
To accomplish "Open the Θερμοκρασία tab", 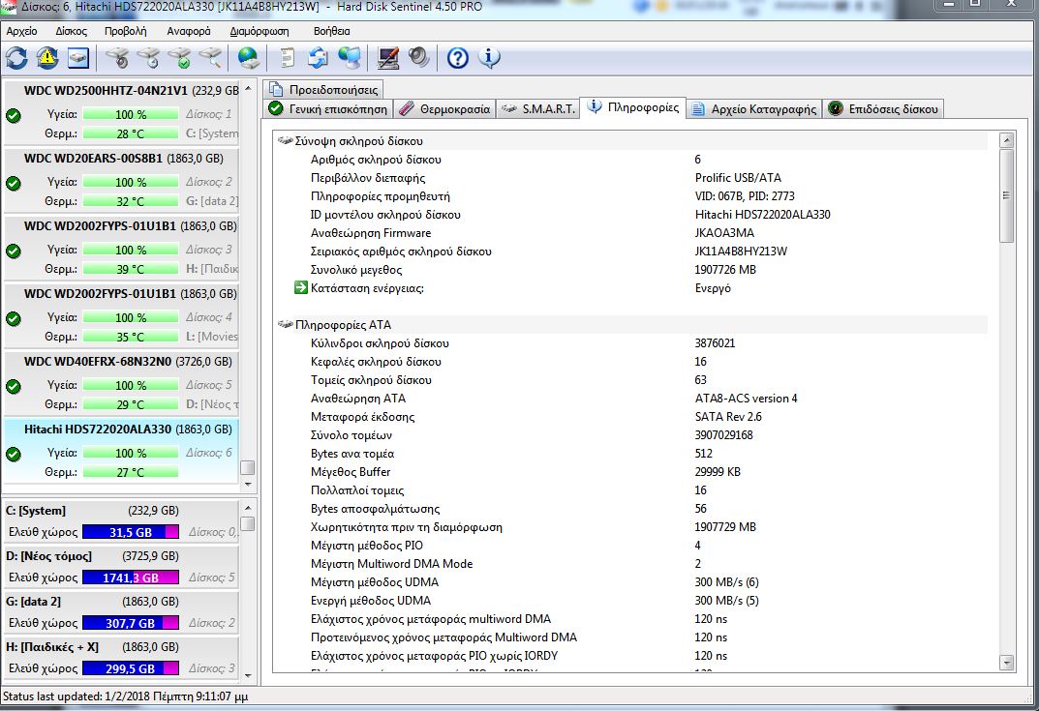I will point(444,109).
